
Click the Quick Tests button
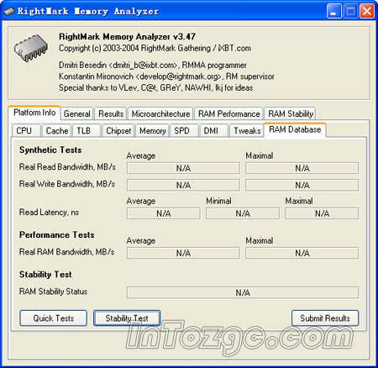[x=54, y=318]
